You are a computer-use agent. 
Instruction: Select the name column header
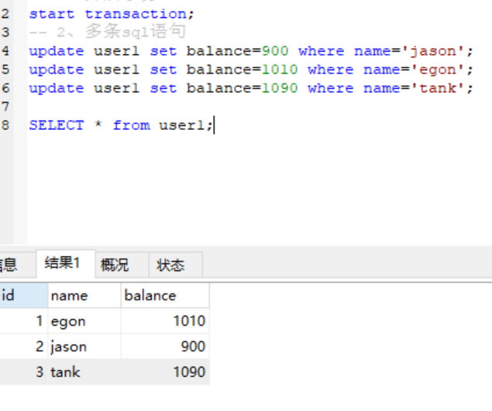click(84, 296)
